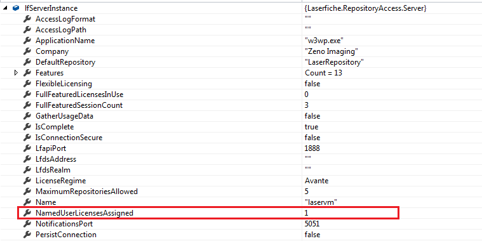The width and height of the screenshot is (482, 241).
Task: Select the MaximumRepositoriesAllowed property
Action: (x=87, y=192)
